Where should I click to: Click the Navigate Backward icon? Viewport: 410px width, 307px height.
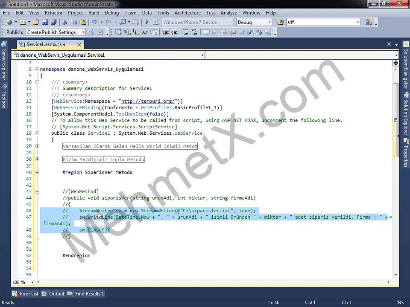coord(123,22)
